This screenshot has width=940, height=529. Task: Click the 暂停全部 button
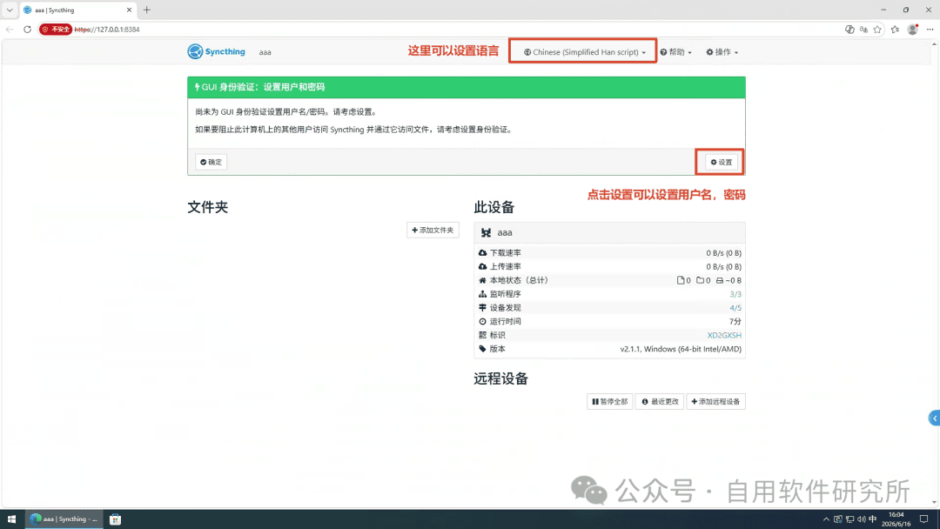point(609,401)
